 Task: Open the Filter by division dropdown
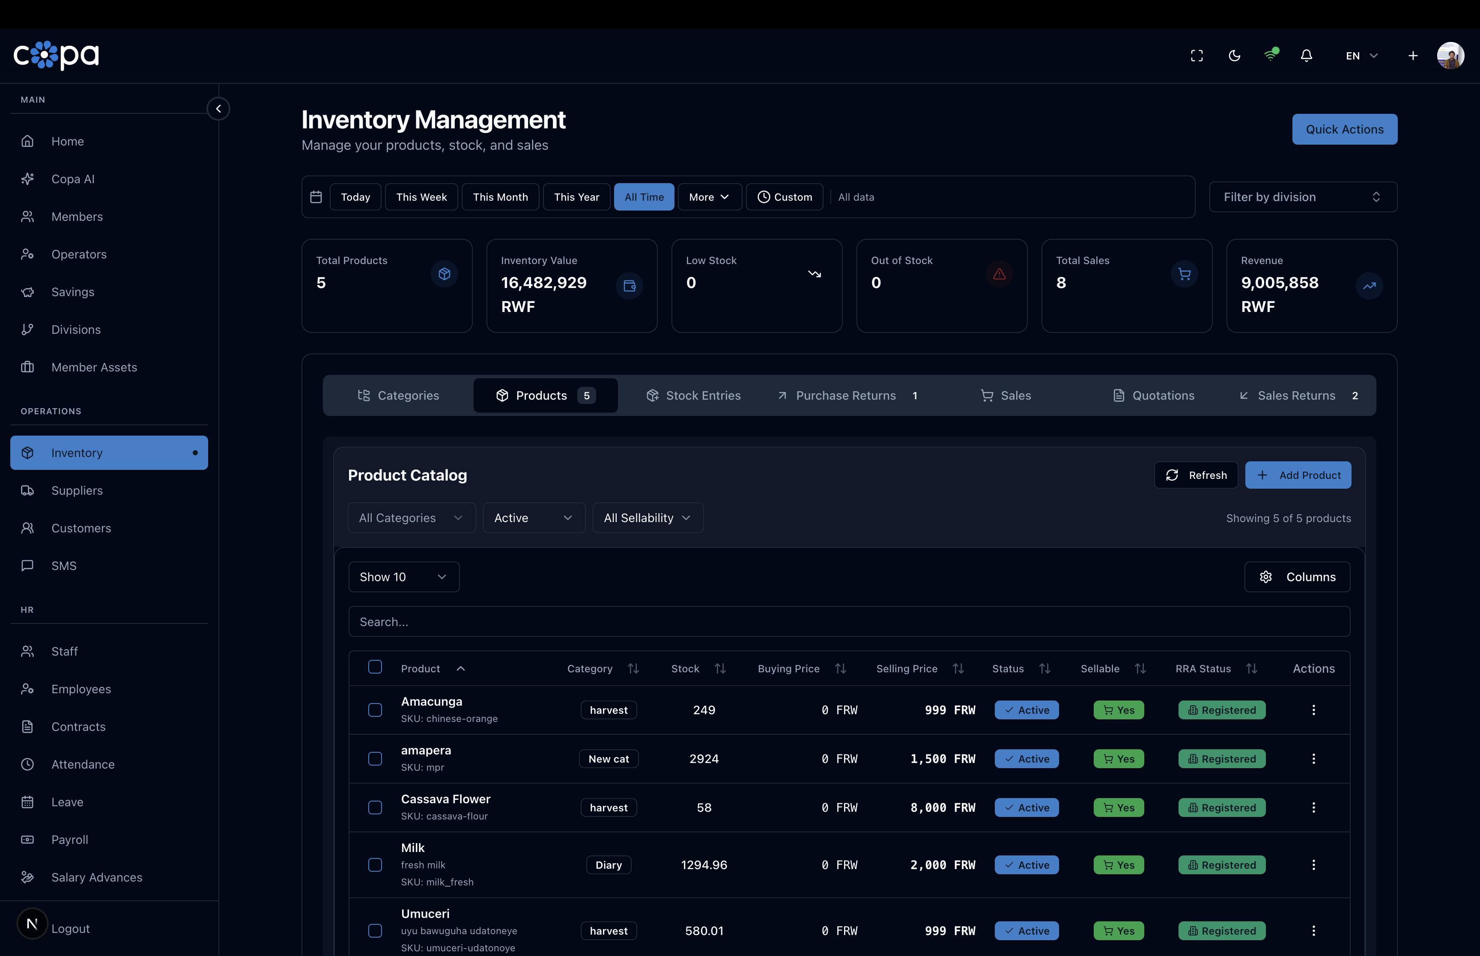coord(1303,197)
